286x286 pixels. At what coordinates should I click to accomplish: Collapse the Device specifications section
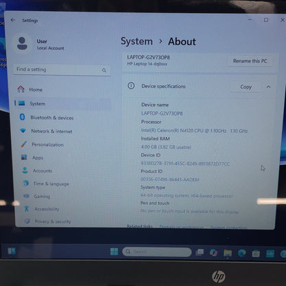pyautogui.click(x=268, y=87)
